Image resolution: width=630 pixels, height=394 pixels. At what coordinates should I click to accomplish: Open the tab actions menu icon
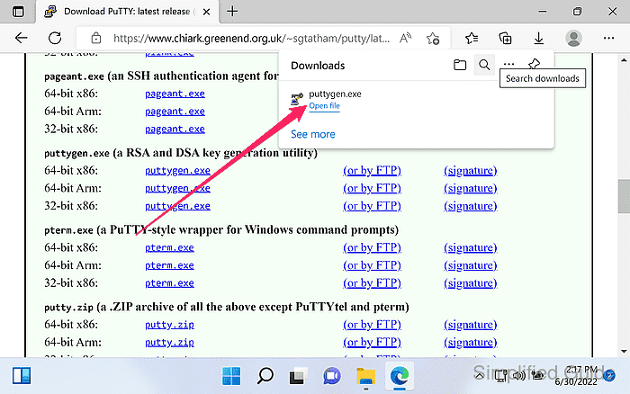(18, 12)
